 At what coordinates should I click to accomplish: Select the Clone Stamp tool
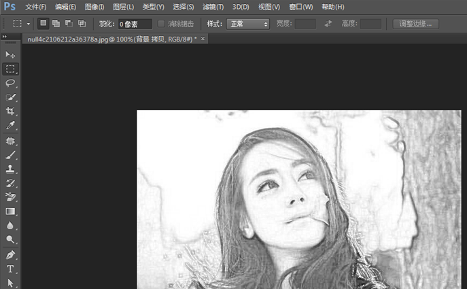coord(10,169)
